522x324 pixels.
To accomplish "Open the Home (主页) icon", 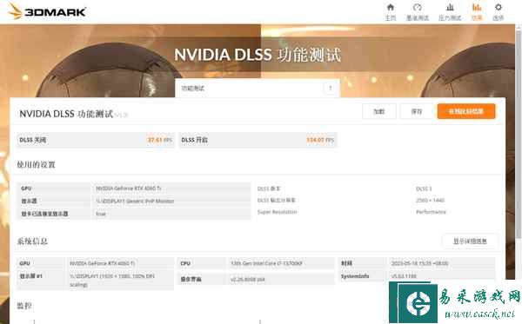I will (390, 11).
